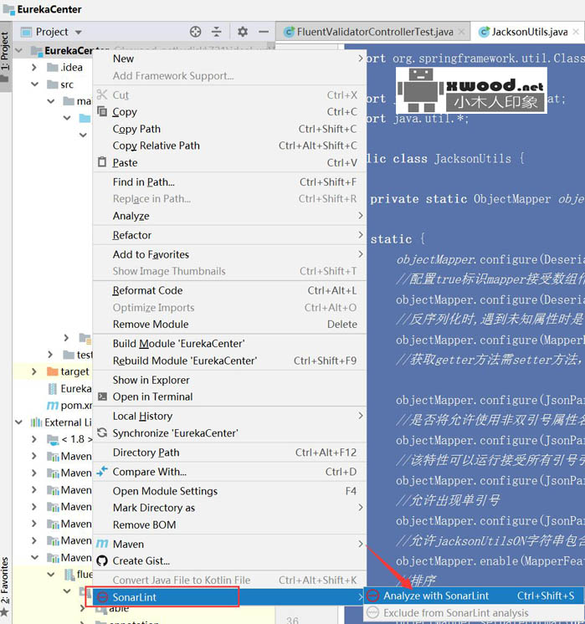
Task: Click the Exclude from SonarLint analysis icon
Action: tap(372, 612)
